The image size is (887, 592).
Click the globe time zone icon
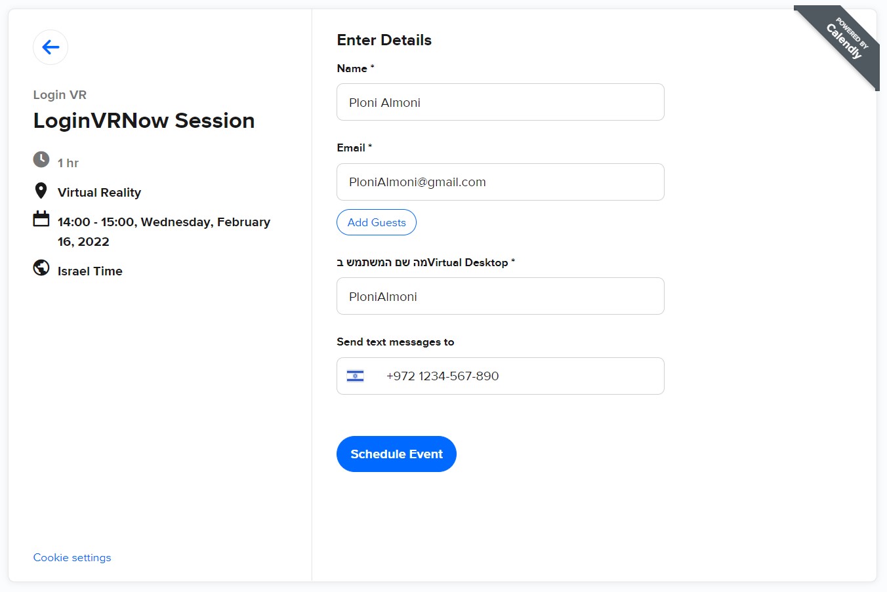tap(41, 267)
